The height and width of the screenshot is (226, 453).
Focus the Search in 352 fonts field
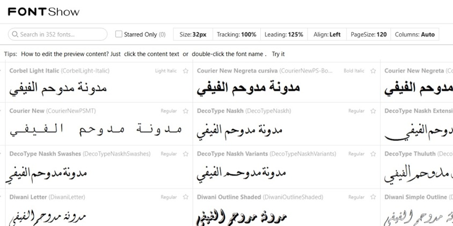[58, 34]
